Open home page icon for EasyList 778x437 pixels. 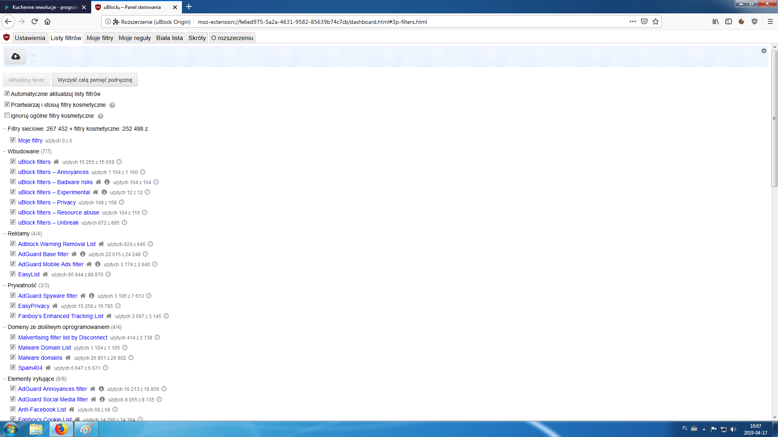[x=45, y=274]
